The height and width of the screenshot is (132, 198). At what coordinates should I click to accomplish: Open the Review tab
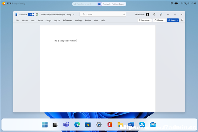(88, 20)
